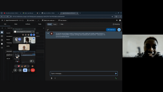Image resolution: width=163 pixels, height=92 pixels.
Task: Select the chart sidebar icon
Action: [x=2, y=44]
